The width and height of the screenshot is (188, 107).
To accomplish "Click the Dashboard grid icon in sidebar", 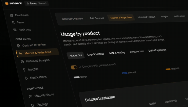I will tap(11, 15).
